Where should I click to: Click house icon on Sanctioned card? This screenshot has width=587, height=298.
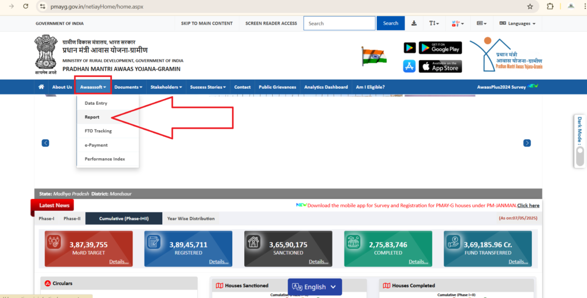click(x=253, y=242)
